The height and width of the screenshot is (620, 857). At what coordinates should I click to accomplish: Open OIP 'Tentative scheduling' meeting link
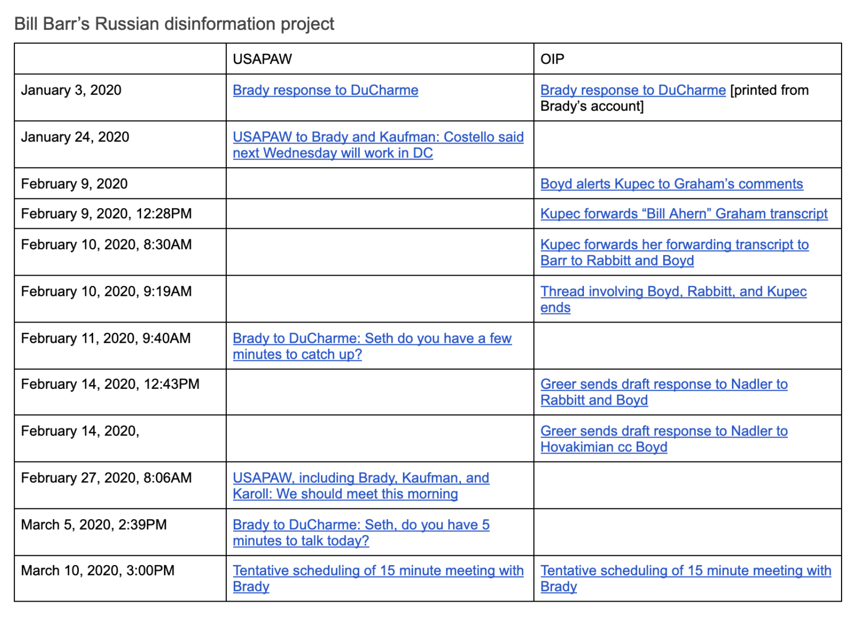pos(685,571)
